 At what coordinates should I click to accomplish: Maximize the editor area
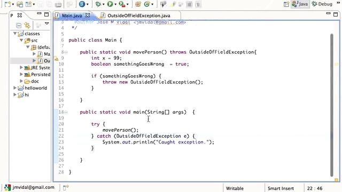[336, 14]
